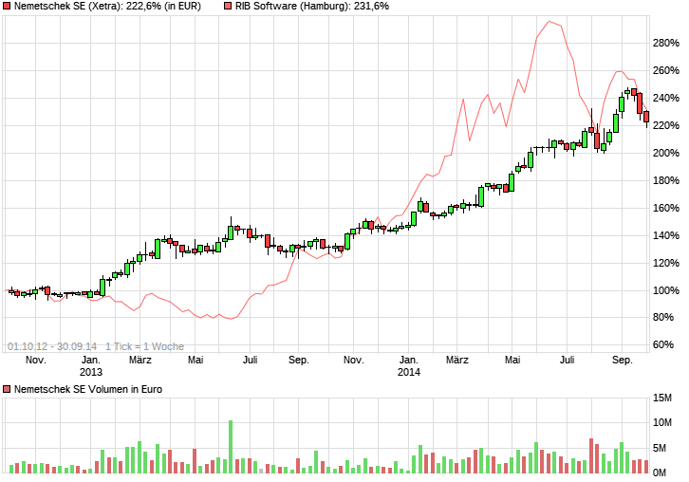Click the Nemetschek SE Volumen legend swatch
Screen dimensions: 689x482
click(7, 389)
